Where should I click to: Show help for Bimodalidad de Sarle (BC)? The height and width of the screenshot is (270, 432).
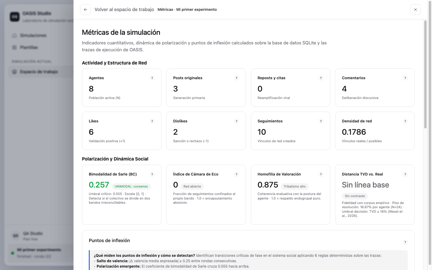152,174
